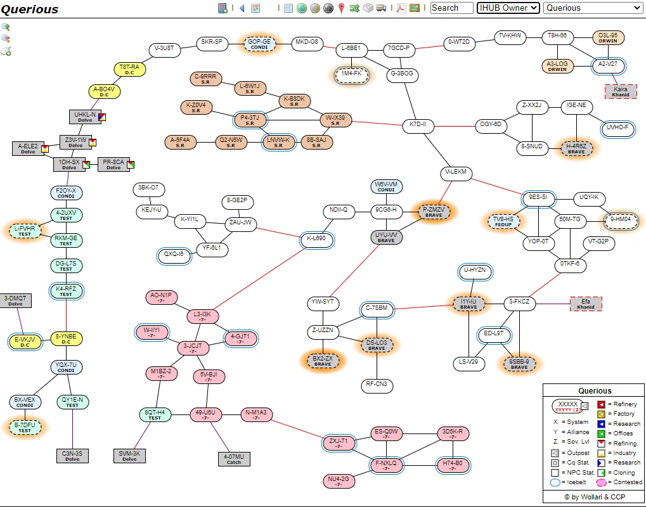Open the GOP-GE CONDI system node
646x507 pixels.
point(259,44)
